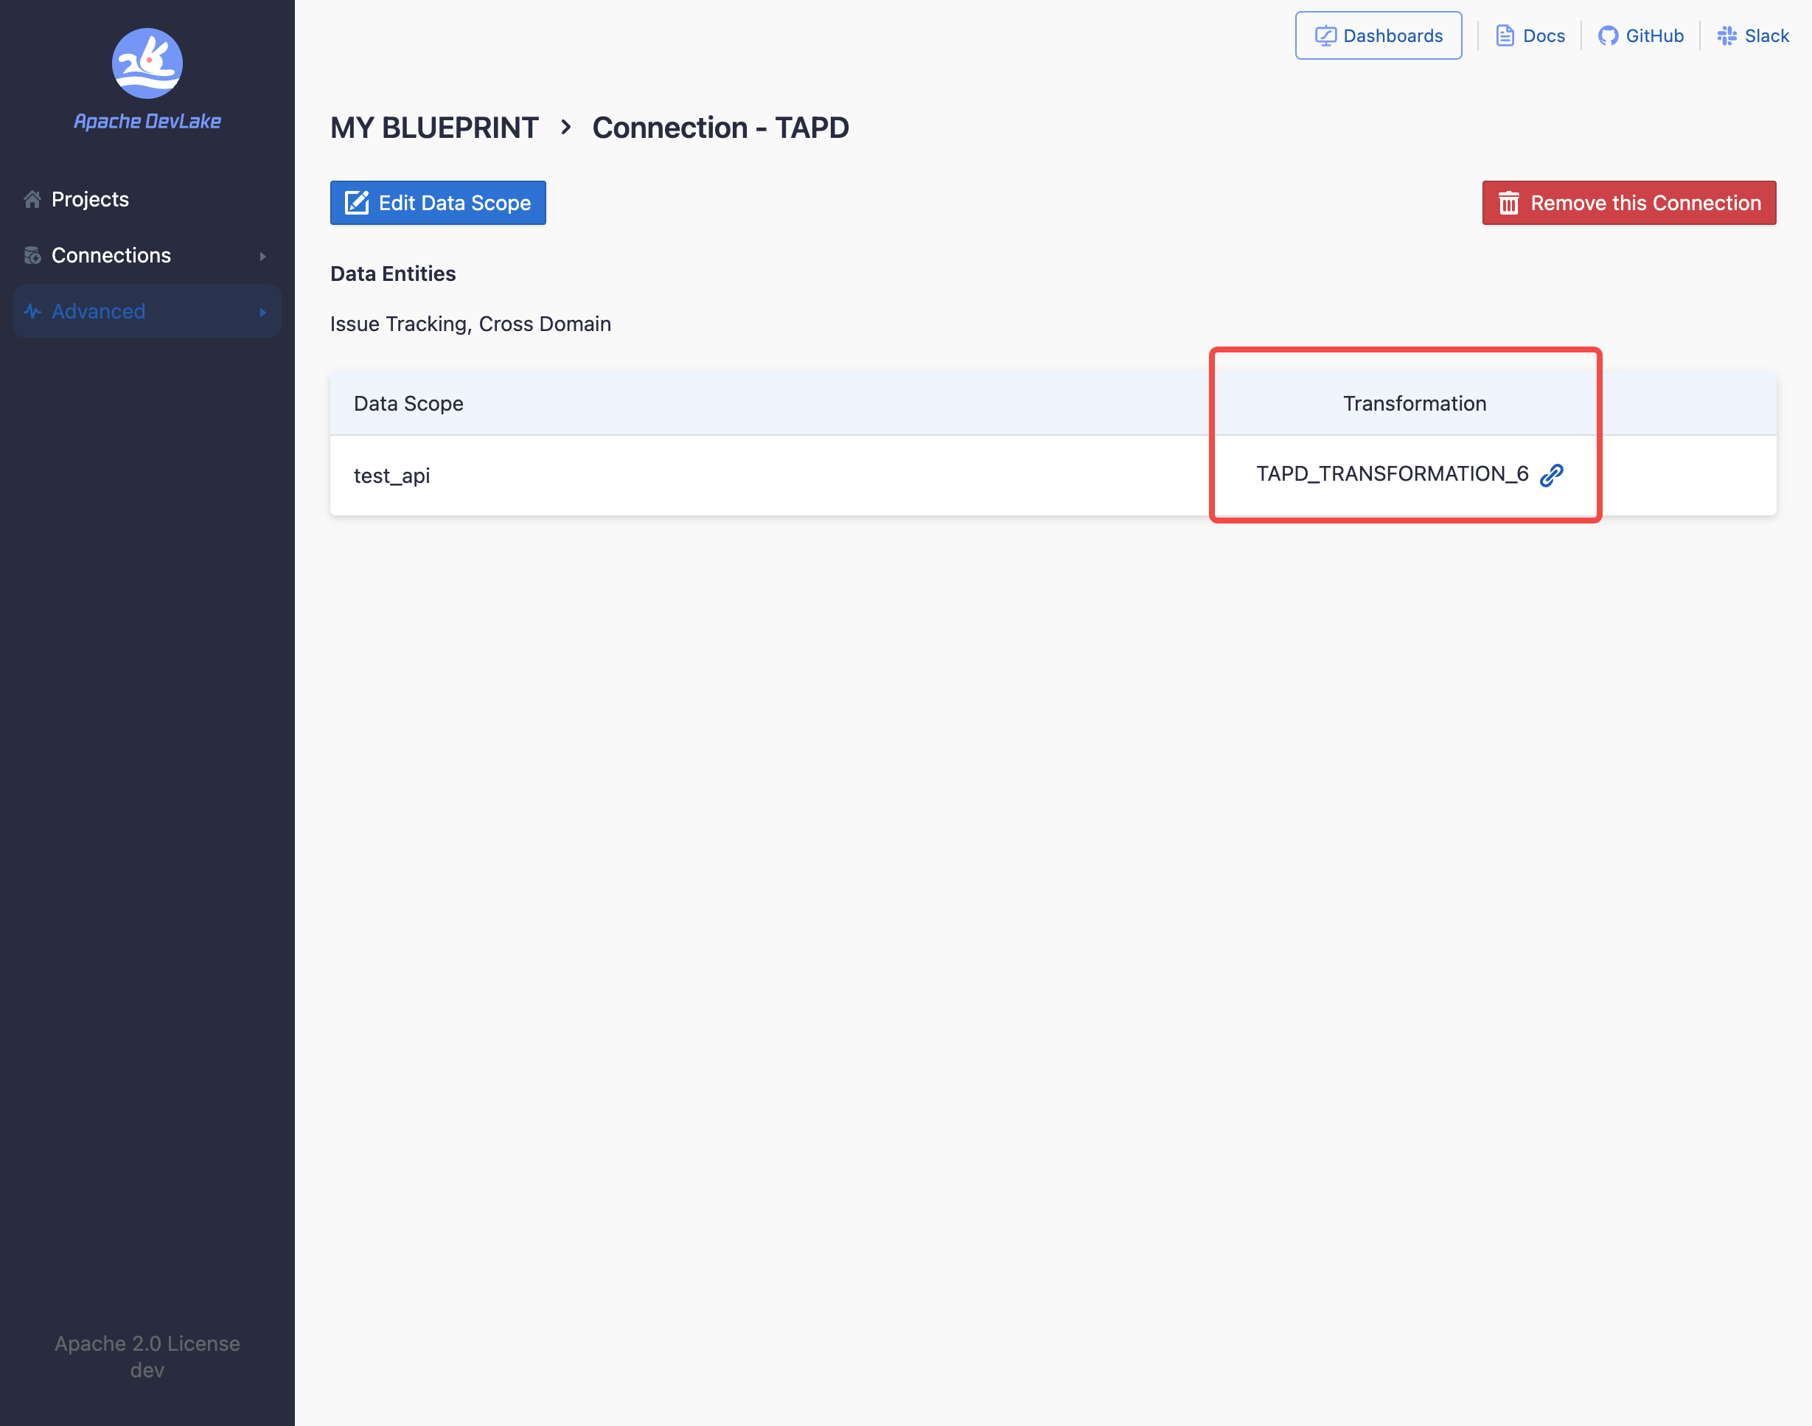Screen dimensions: 1812x1426
Task: Click the pencil icon on Edit Data Scope
Action: click(x=358, y=203)
